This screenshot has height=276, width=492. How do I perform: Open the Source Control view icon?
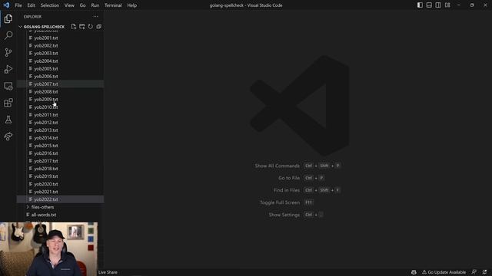(x=8, y=52)
